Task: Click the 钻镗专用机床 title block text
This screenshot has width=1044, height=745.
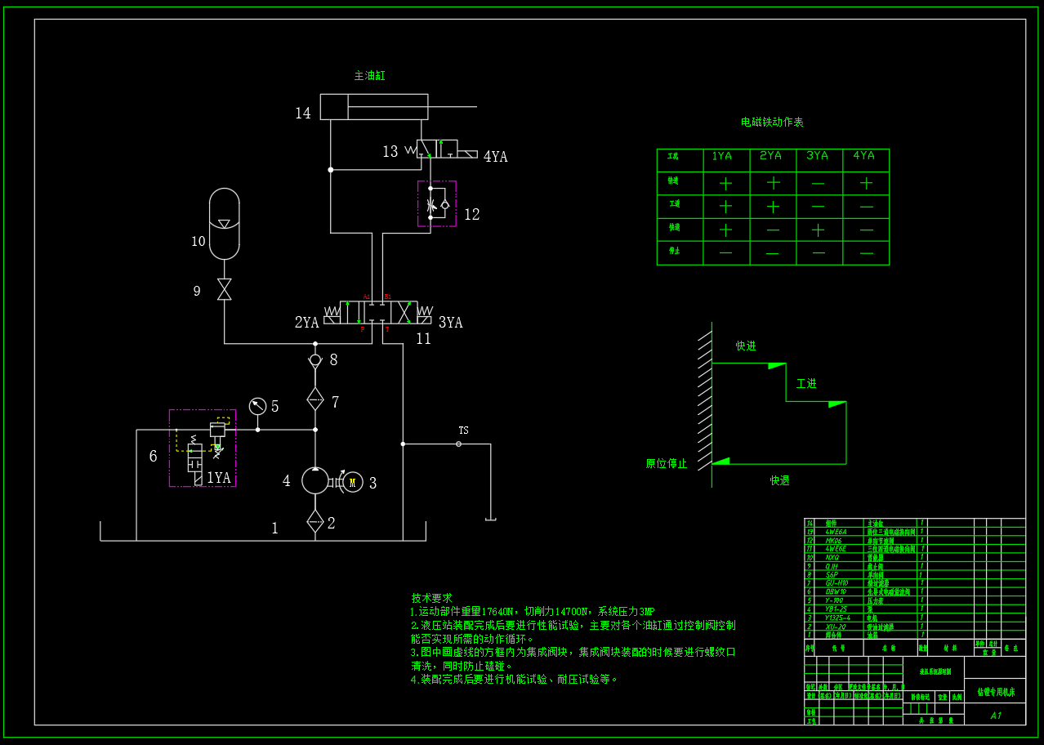Action: click(996, 692)
